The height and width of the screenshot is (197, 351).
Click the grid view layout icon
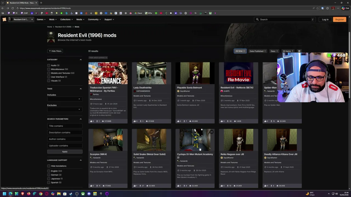click(x=299, y=51)
